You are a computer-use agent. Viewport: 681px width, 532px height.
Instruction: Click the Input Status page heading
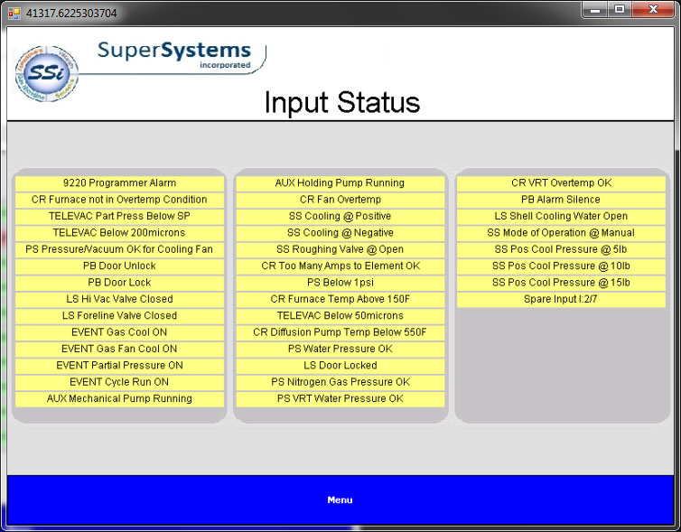(x=341, y=102)
